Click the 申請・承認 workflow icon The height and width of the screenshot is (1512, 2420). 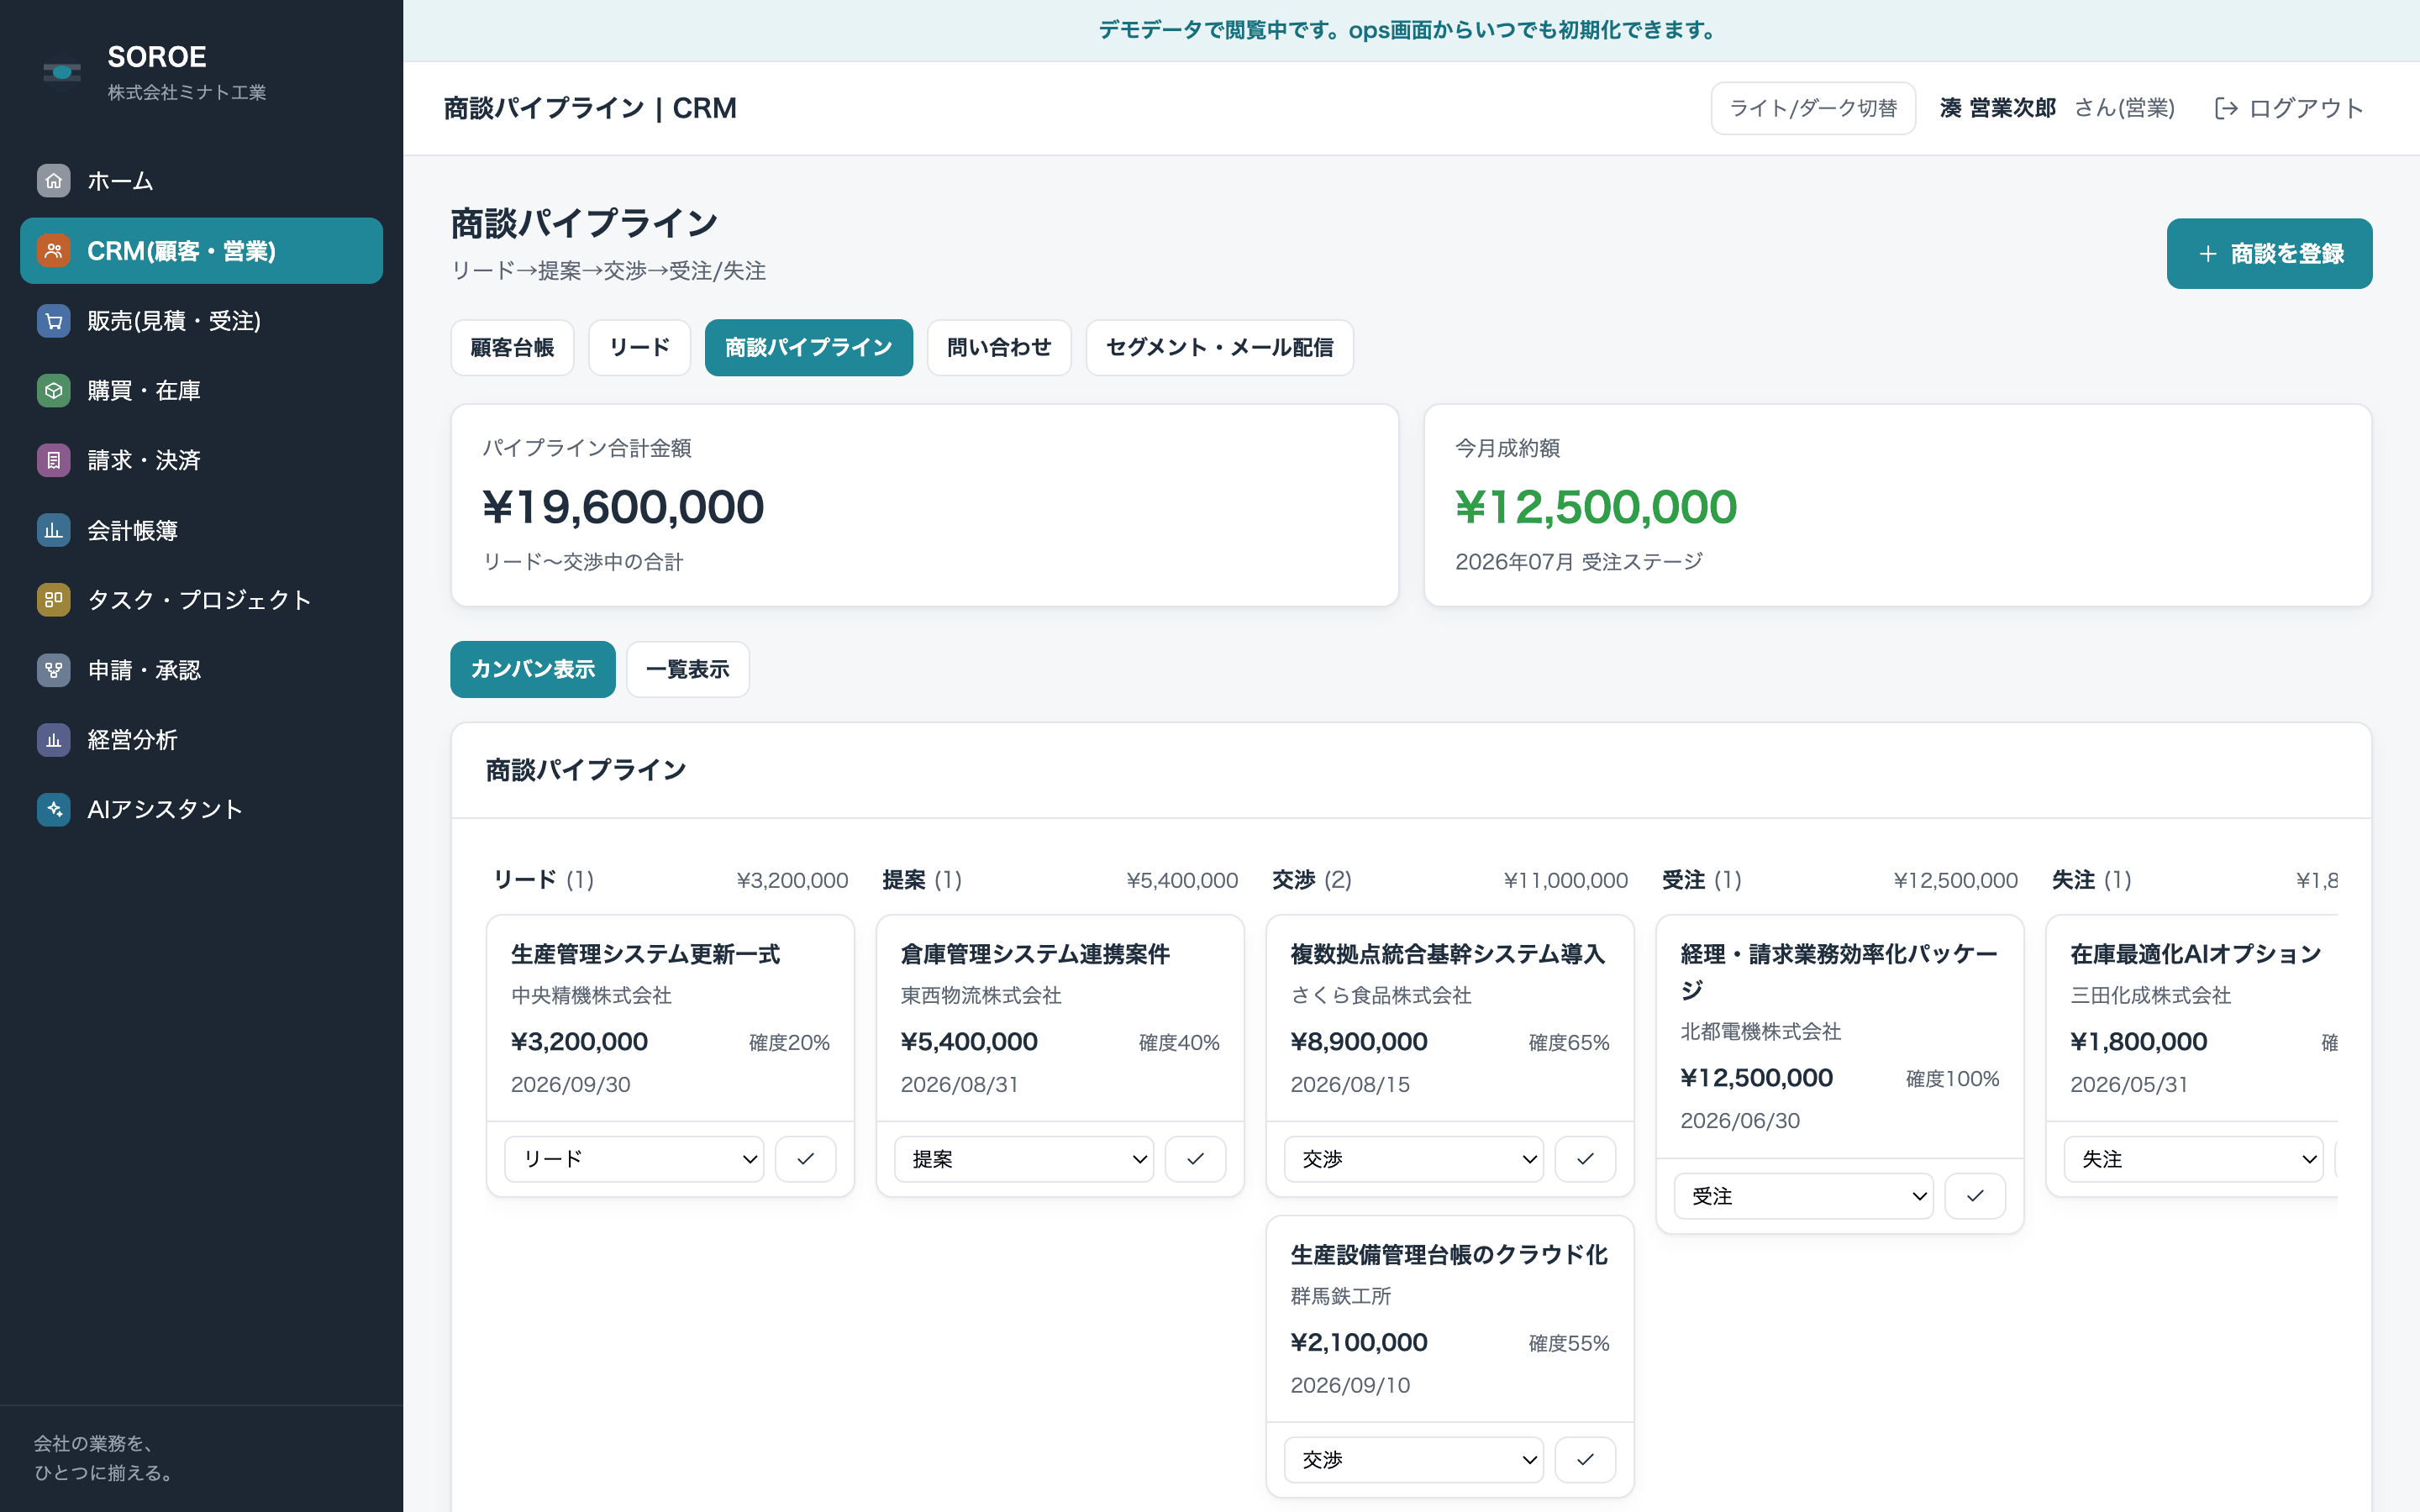(x=54, y=670)
